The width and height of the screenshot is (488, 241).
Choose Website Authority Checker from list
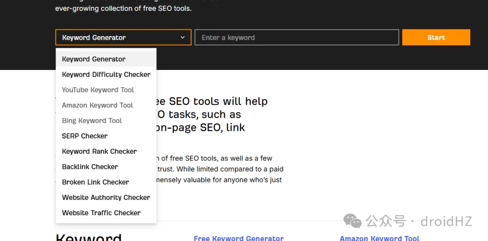[x=106, y=197]
